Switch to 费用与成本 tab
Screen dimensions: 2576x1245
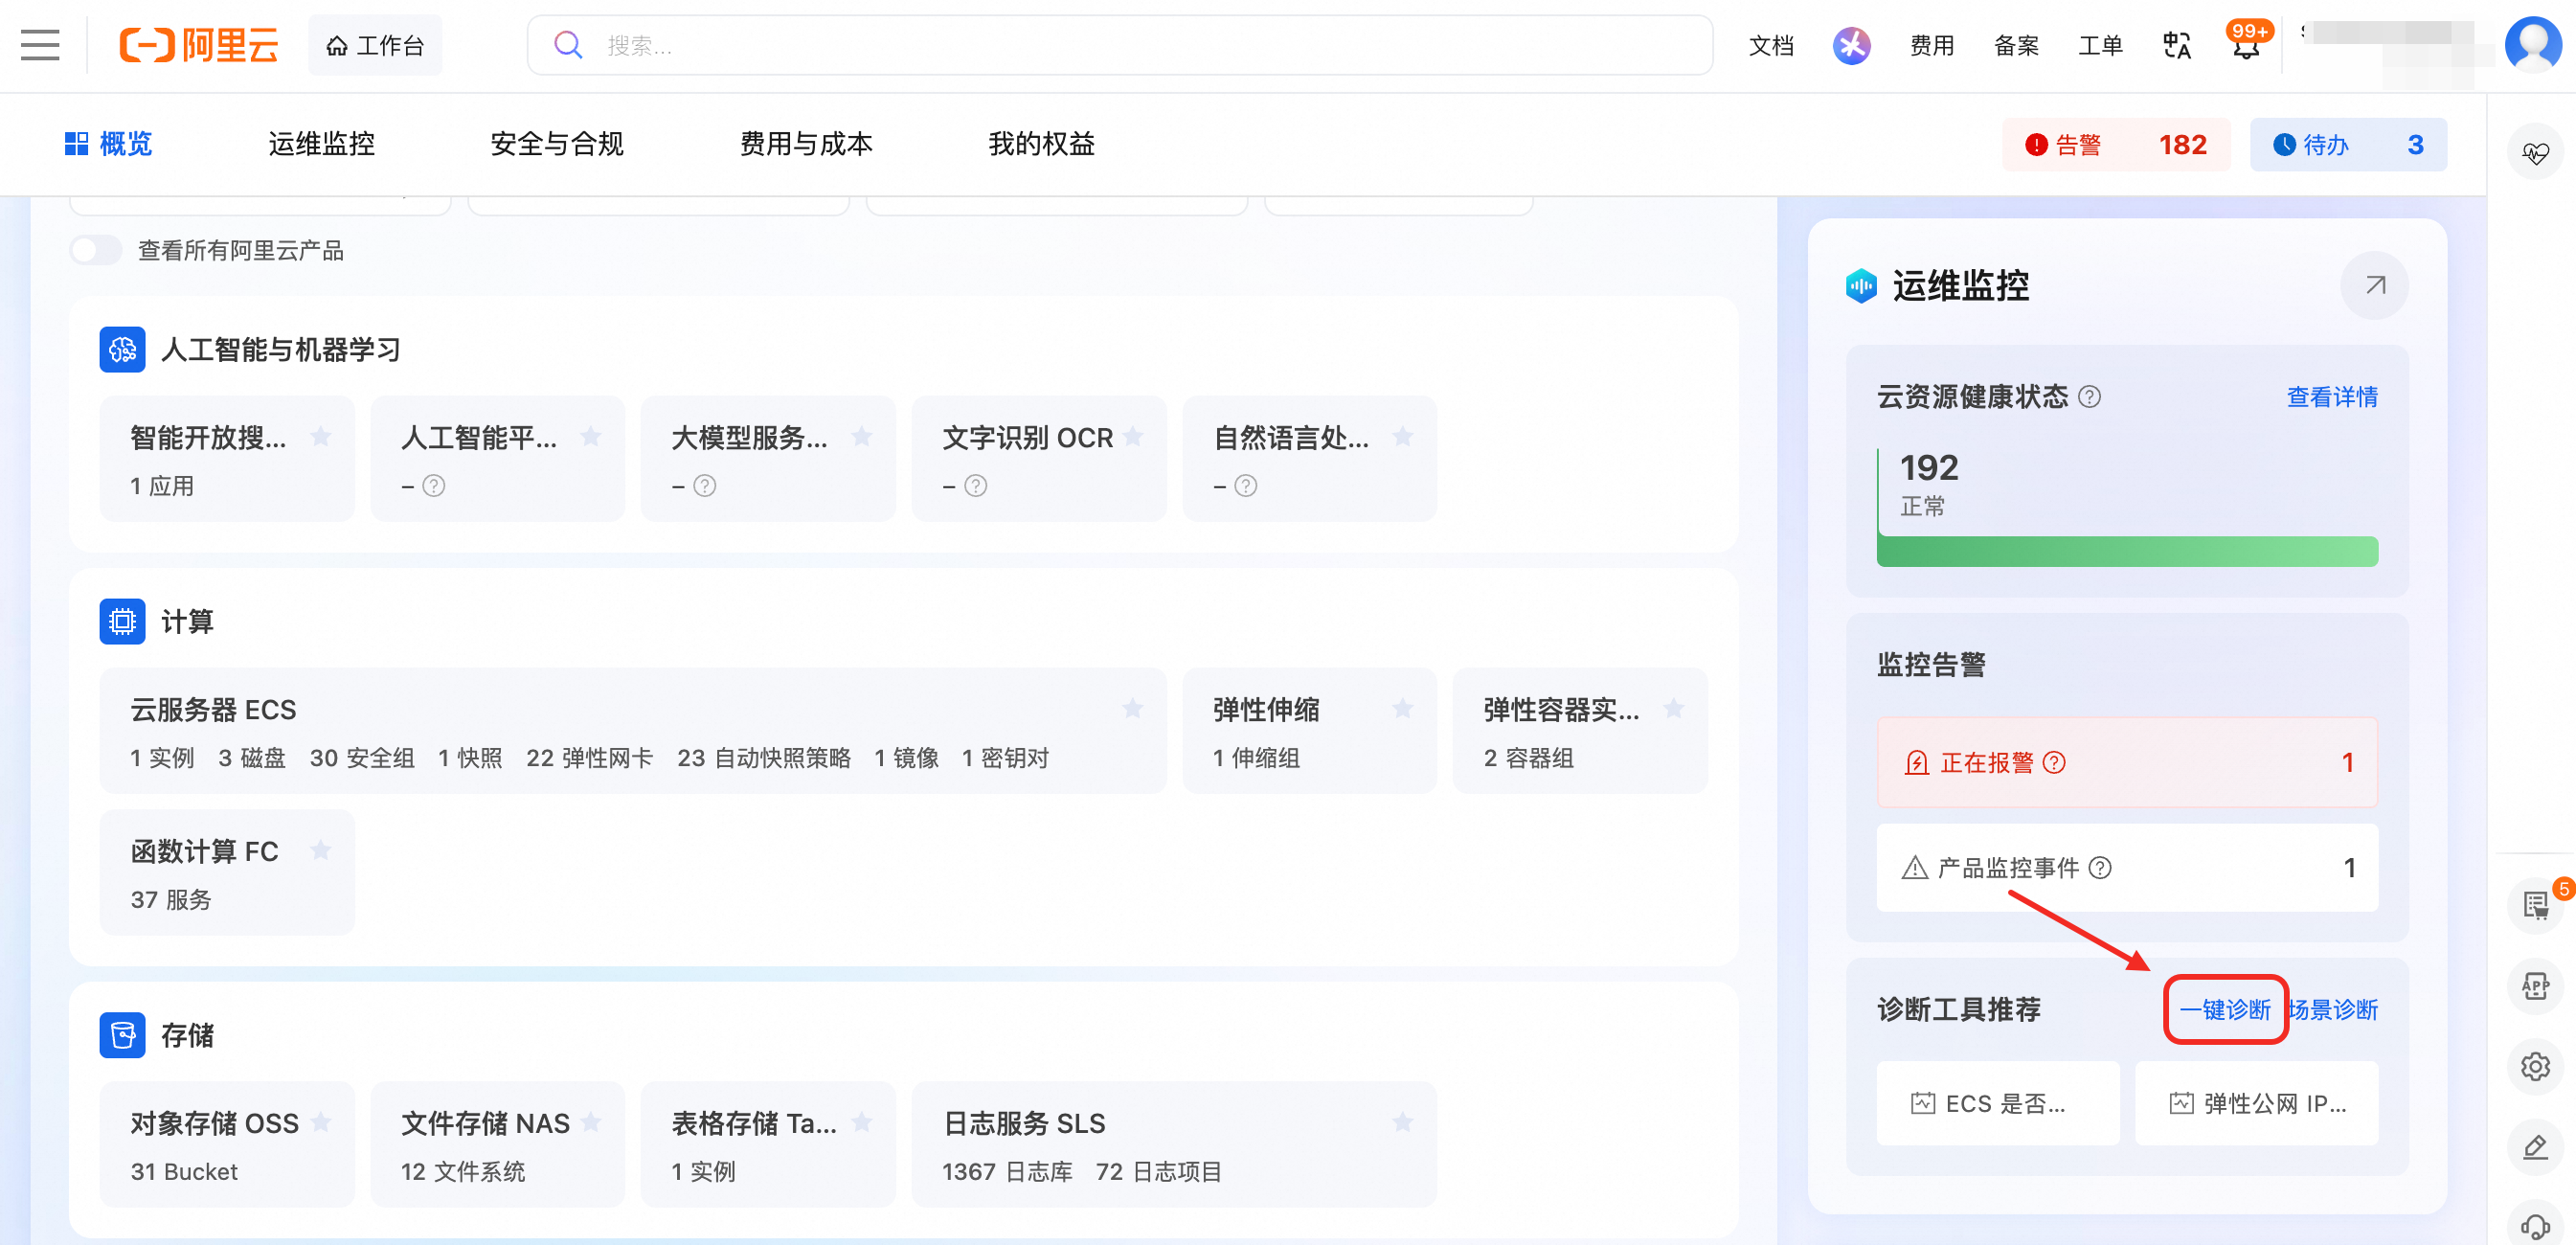pos(806,144)
